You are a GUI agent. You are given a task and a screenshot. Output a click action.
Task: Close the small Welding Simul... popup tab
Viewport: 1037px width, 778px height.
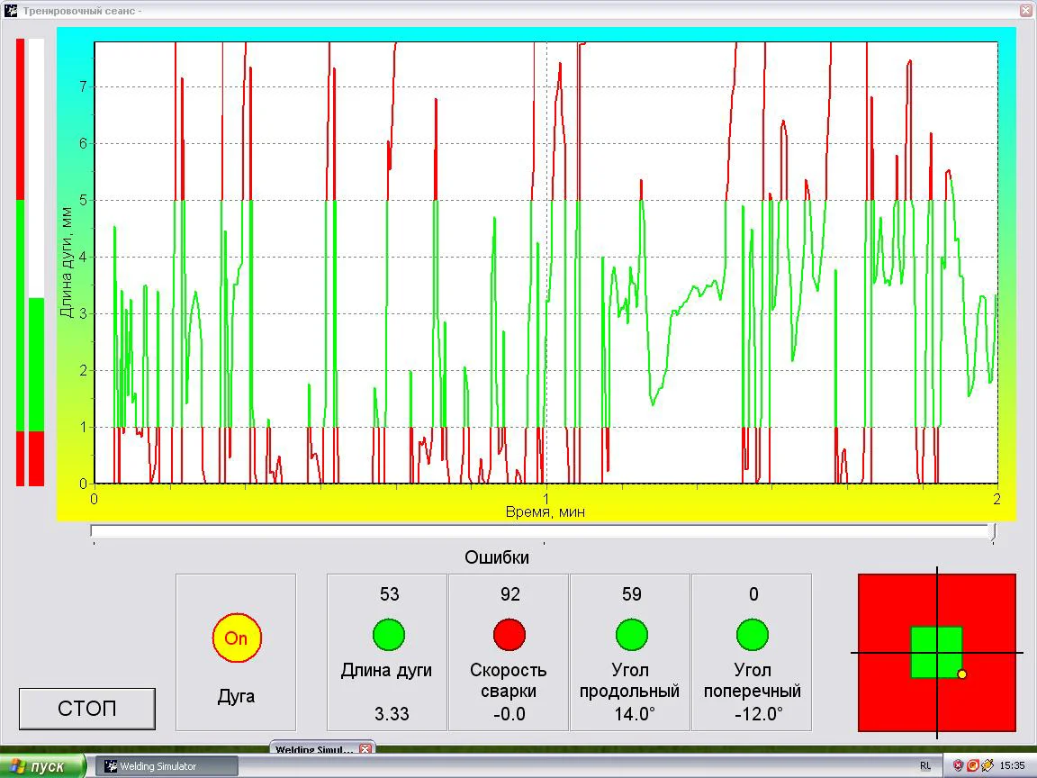click(x=365, y=749)
